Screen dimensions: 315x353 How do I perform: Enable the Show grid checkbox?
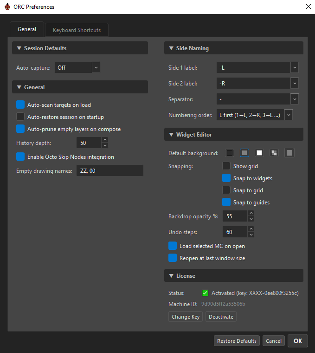(x=226, y=166)
